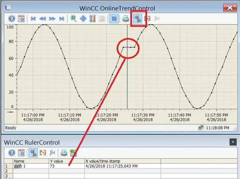Click the RulerControl export data icon
240x179 pixels.
[73, 152]
